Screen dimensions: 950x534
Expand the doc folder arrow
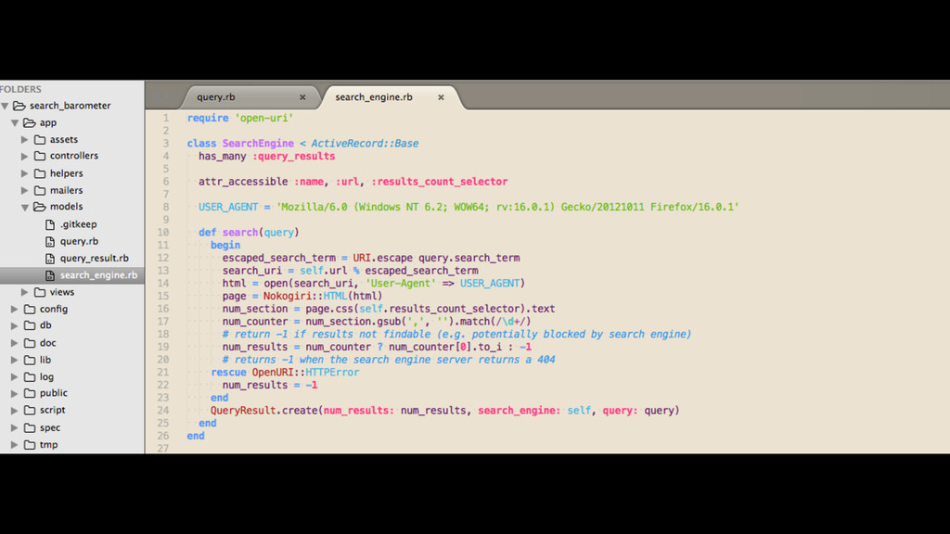[x=15, y=343]
